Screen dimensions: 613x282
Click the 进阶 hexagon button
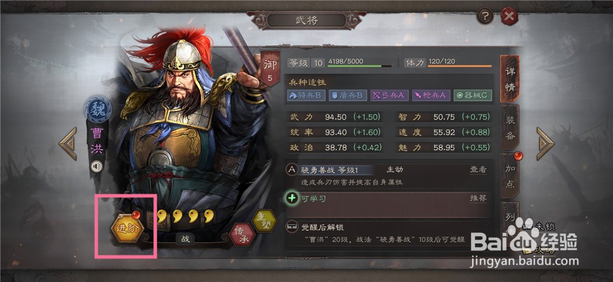pos(127,228)
